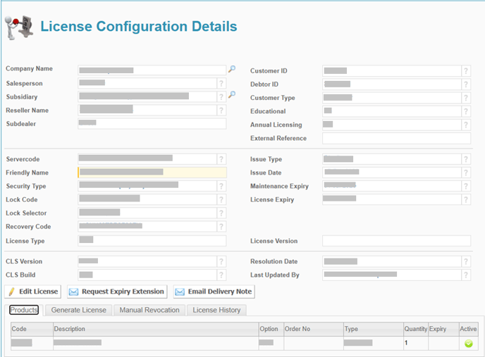Select the Products tab
The width and height of the screenshot is (485, 357).
tap(24, 310)
